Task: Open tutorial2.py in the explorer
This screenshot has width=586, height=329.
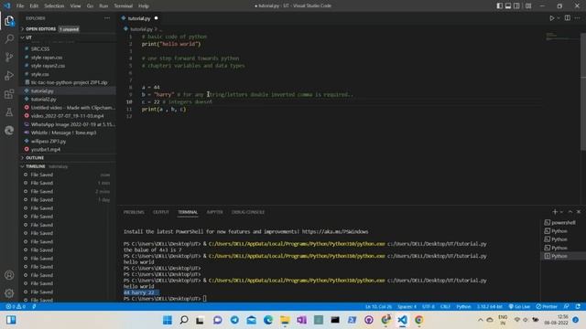Action: coord(43,100)
